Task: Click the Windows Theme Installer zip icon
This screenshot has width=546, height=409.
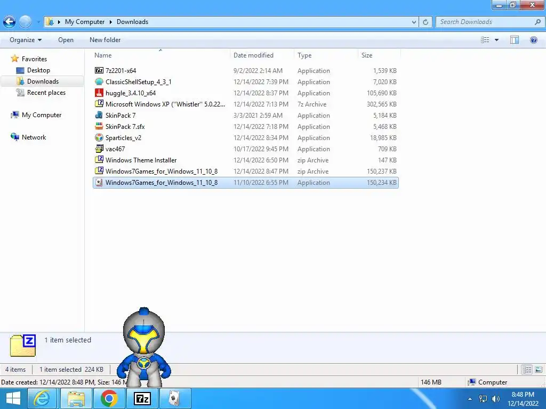Action: click(99, 160)
